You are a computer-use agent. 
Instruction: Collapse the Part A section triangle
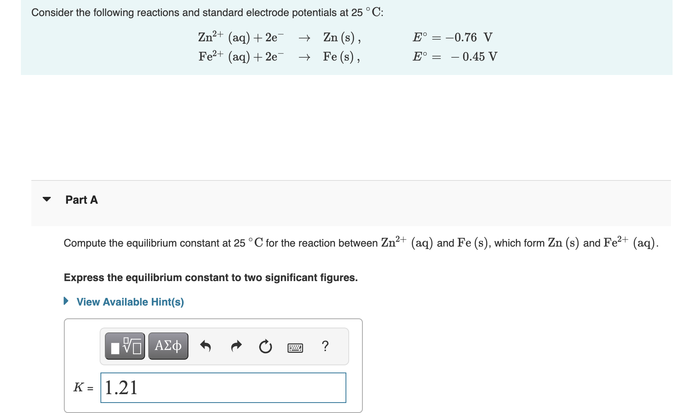tap(47, 199)
